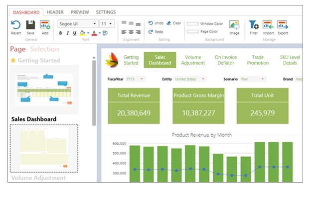Select the Page panel tab
This screenshot has width=316, height=198.
coord(18,49)
